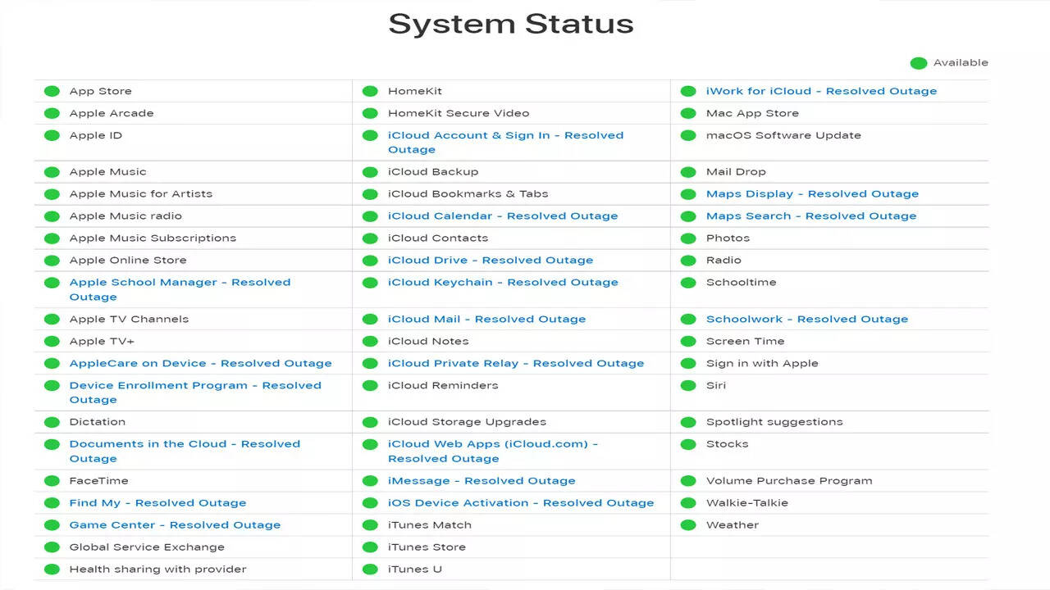
Task: Click the macOS Software Update text
Action: 783,135
